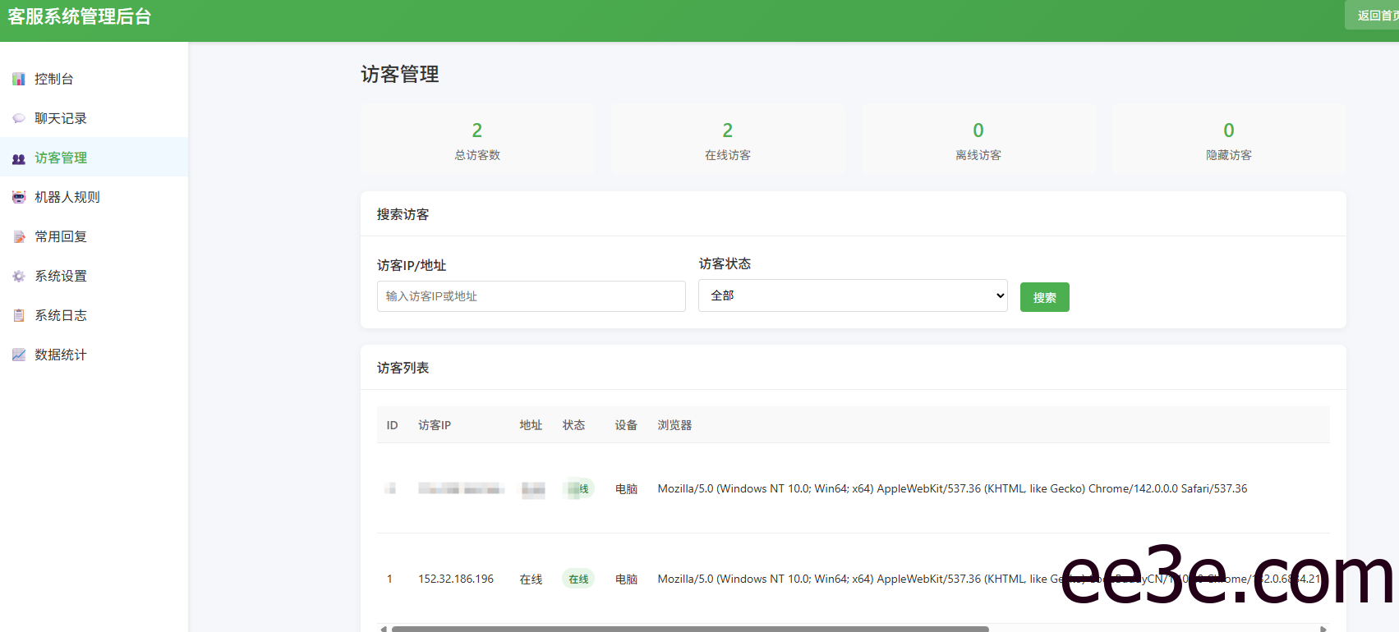1399x632 pixels.
Task: Open 系统设置 menu item
Action: 61,276
